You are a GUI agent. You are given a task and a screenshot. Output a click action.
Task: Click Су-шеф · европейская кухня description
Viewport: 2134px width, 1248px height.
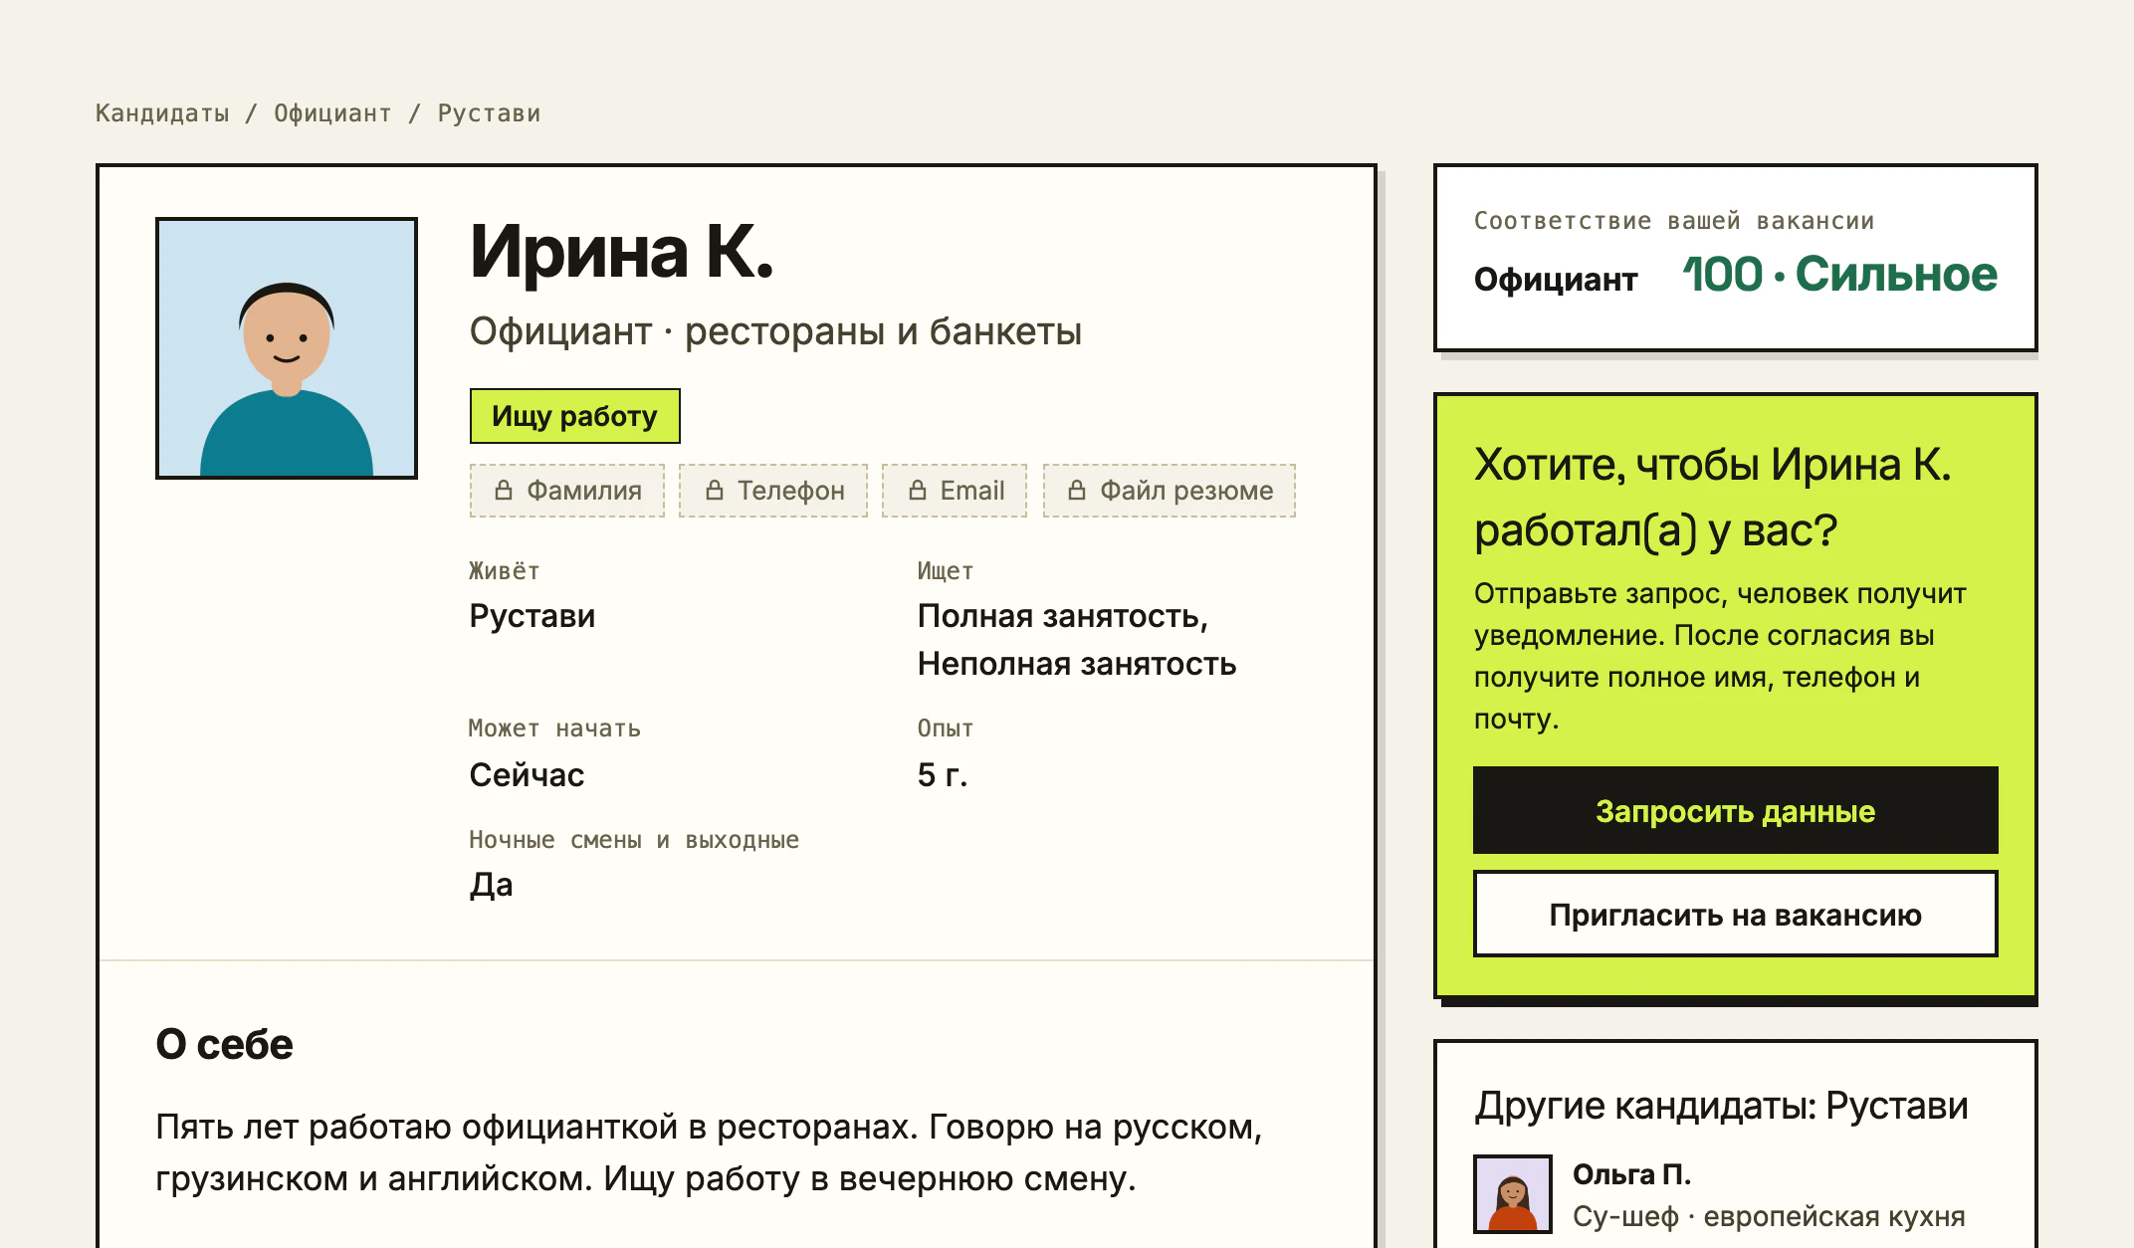point(1769,1216)
